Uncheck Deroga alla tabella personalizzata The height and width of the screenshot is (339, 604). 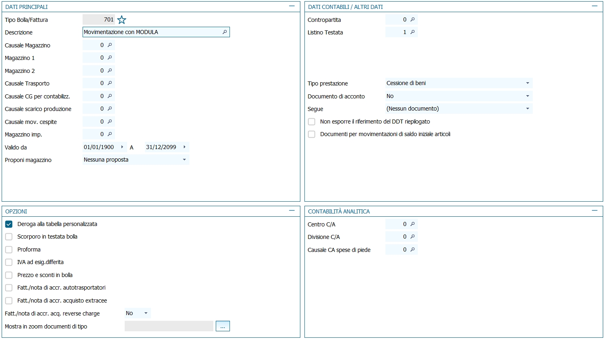pos(9,224)
